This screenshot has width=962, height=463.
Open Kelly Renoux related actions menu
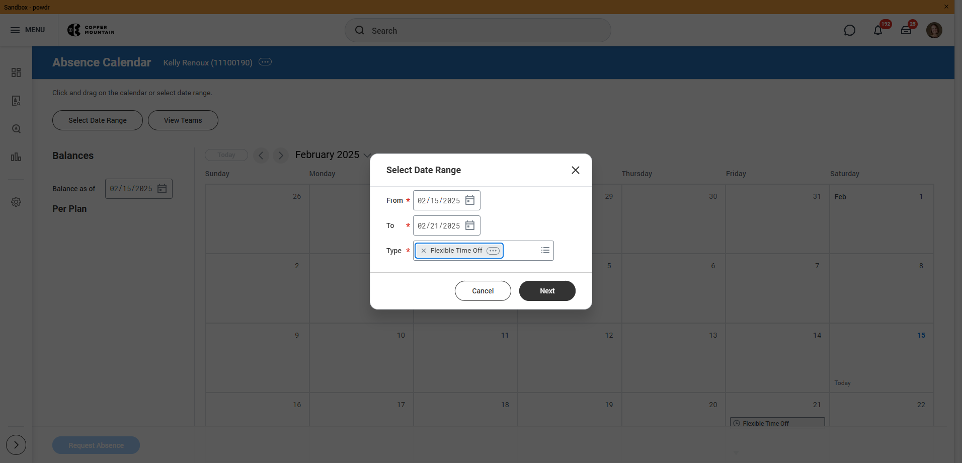265,62
